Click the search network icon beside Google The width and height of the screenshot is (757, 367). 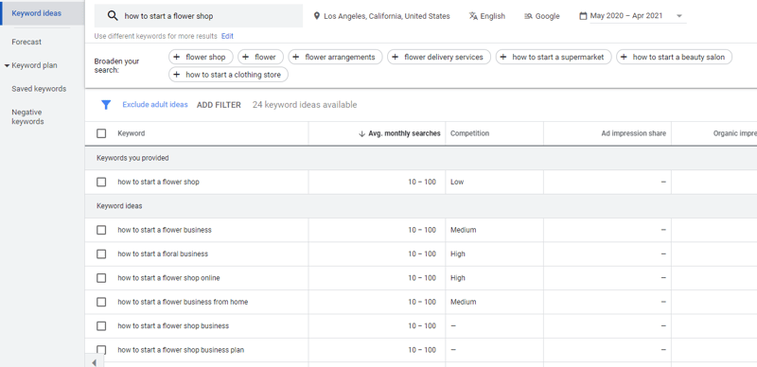pyautogui.click(x=528, y=16)
